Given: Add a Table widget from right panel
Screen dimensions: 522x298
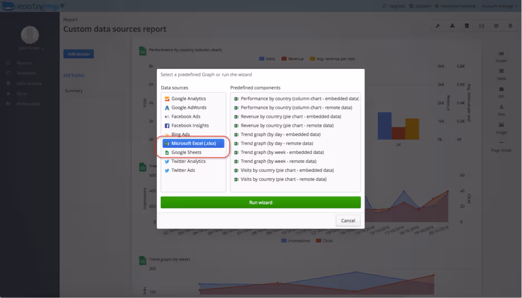Looking at the screenshot, I should click(501, 74).
